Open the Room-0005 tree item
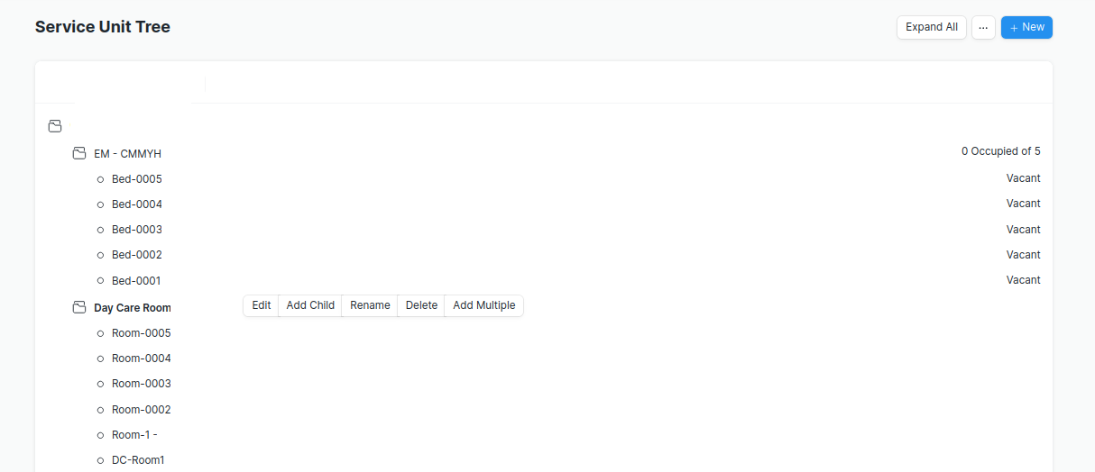 click(142, 333)
